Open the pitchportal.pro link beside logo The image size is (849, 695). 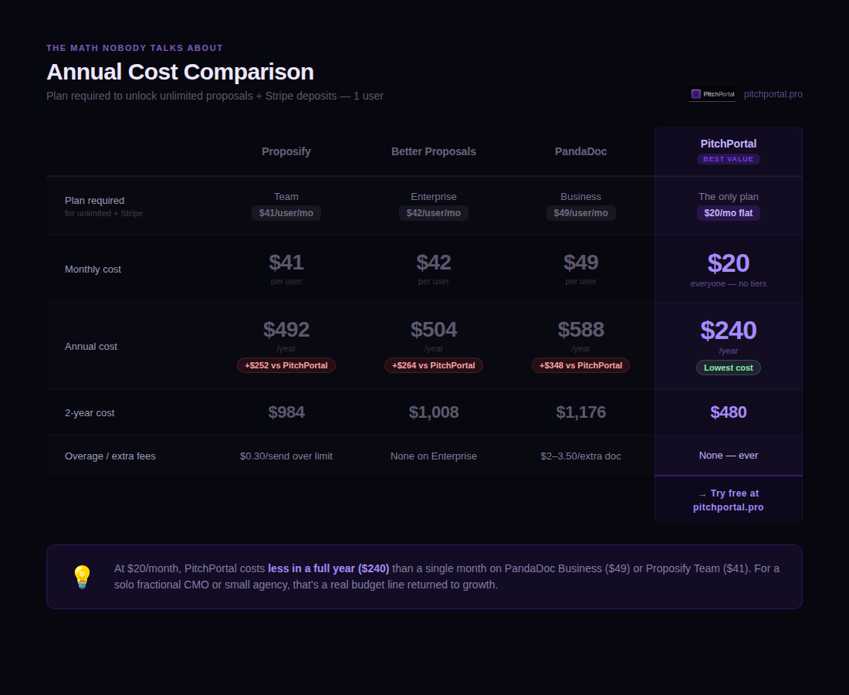click(x=773, y=94)
